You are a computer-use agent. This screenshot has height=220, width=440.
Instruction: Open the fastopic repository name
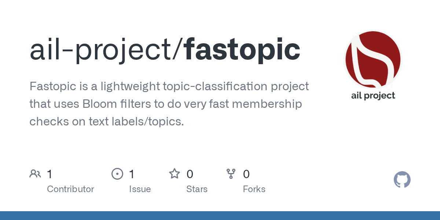click(242, 50)
